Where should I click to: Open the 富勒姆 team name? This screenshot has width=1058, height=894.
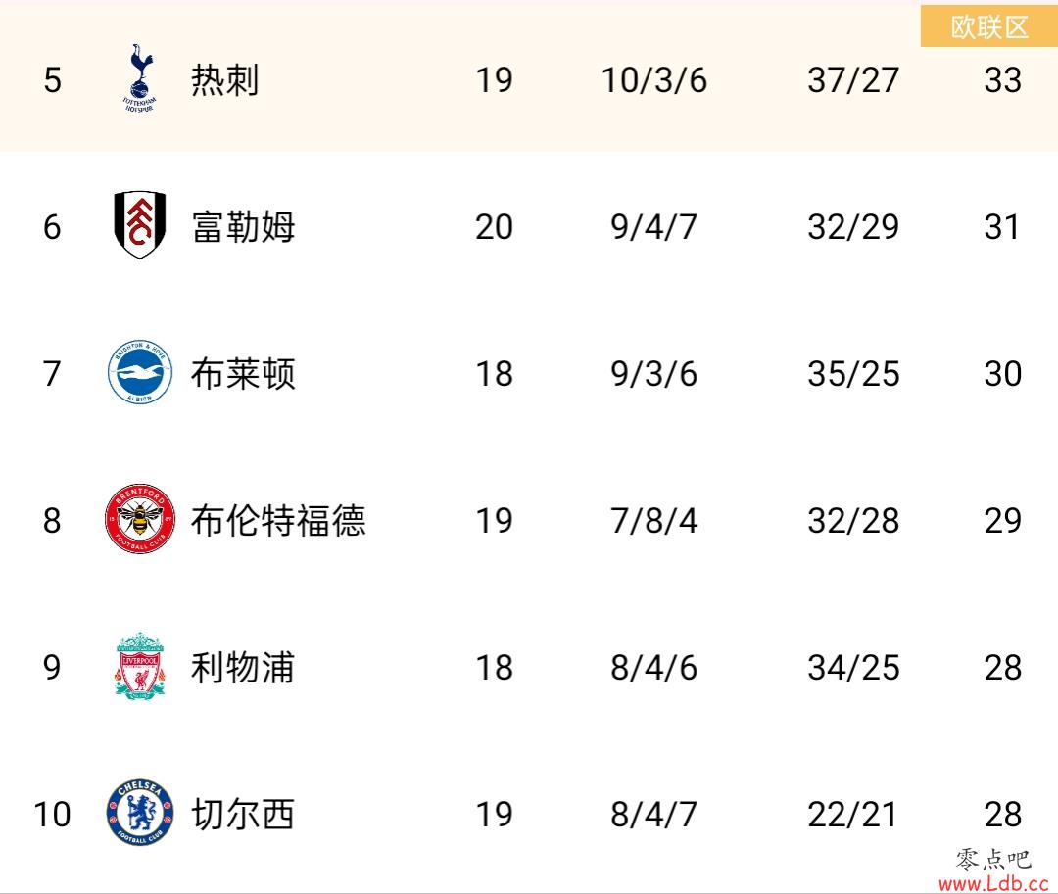[x=243, y=227]
